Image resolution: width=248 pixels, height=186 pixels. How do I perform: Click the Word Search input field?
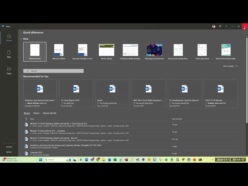pos(53,71)
